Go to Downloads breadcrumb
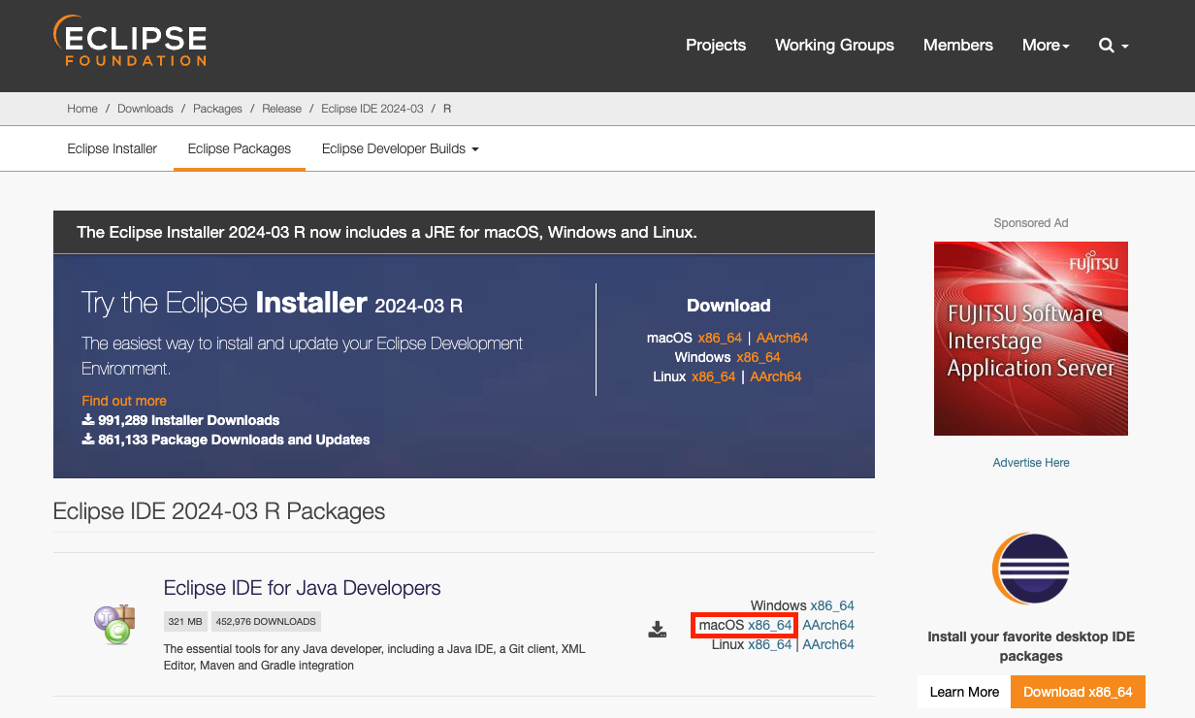1195x718 pixels. 145,109
